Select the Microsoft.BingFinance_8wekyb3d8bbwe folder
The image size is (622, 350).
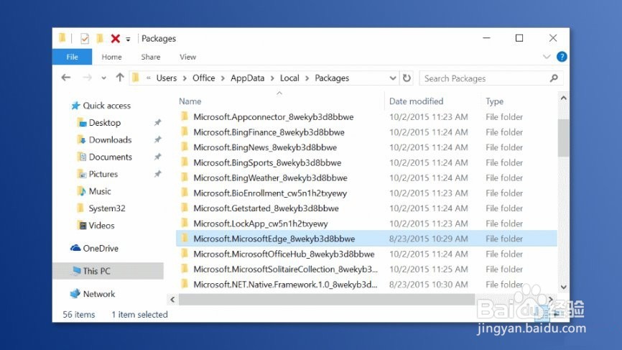pos(366,132)
